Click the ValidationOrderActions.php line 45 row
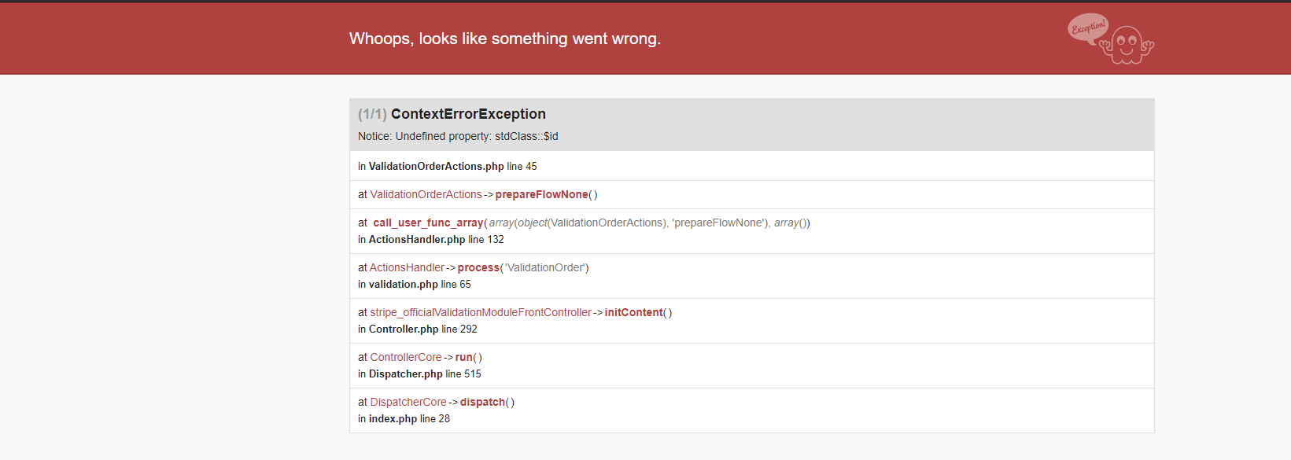 tap(752, 166)
